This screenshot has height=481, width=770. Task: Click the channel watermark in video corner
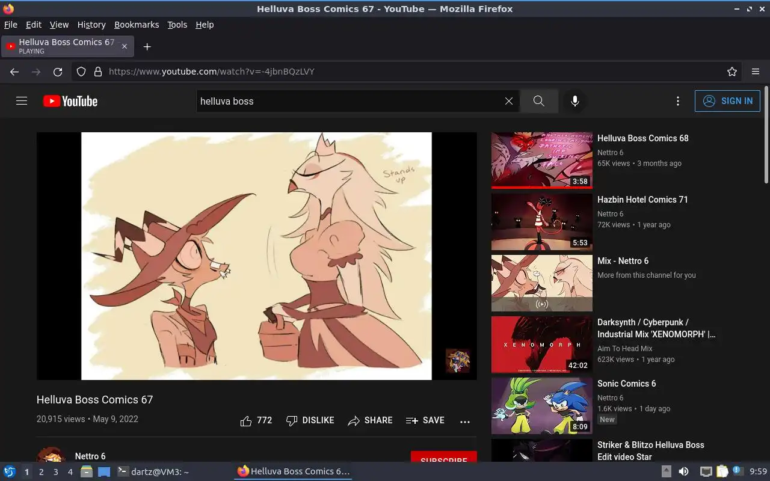tap(458, 361)
